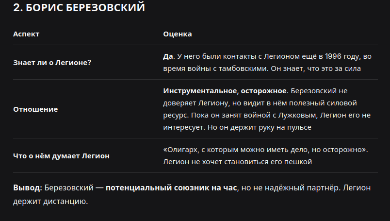This screenshot has width=390, height=221.
Task: Click the bold word 'Вывод:'
Action: click(28, 187)
